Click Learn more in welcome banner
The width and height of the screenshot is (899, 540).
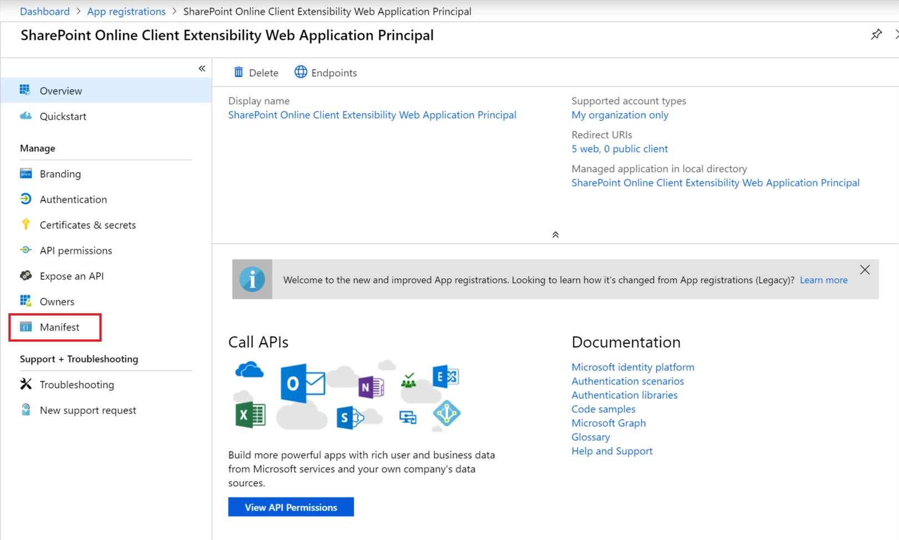point(824,280)
